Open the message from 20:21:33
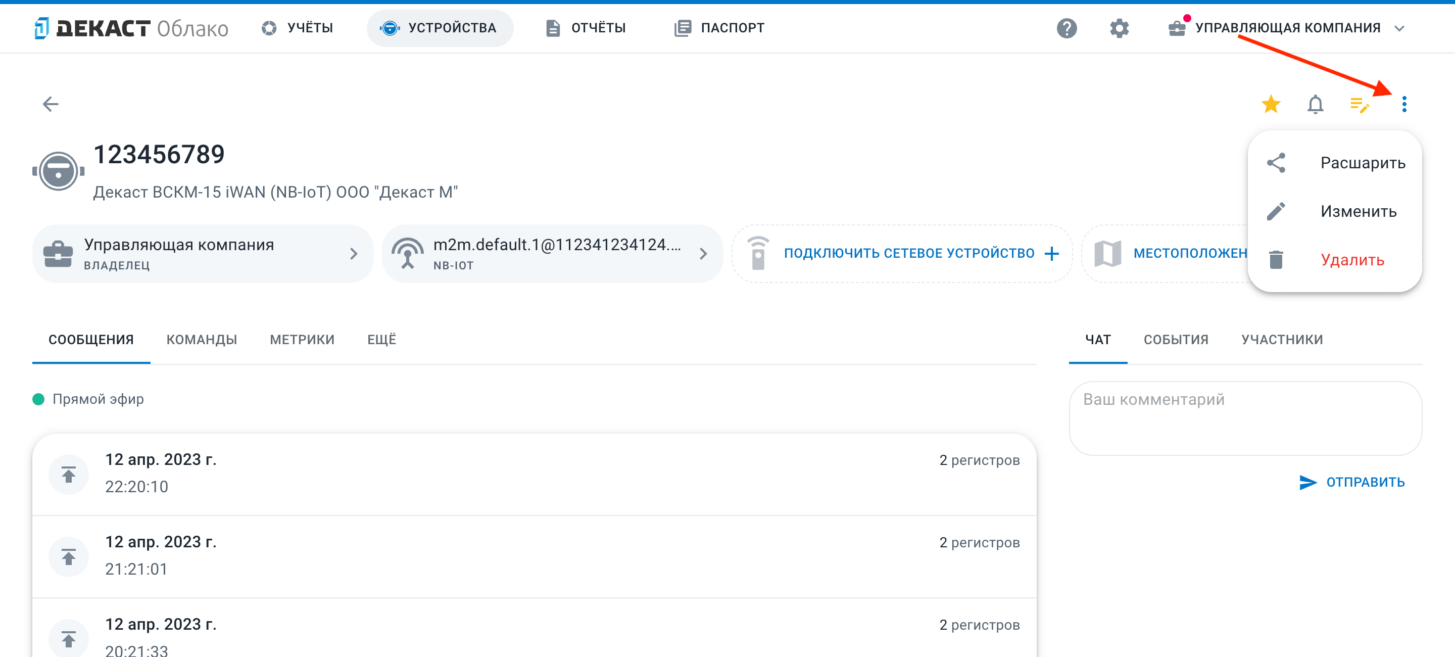Viewport: 1455px width, 657px height. [534, 628]
